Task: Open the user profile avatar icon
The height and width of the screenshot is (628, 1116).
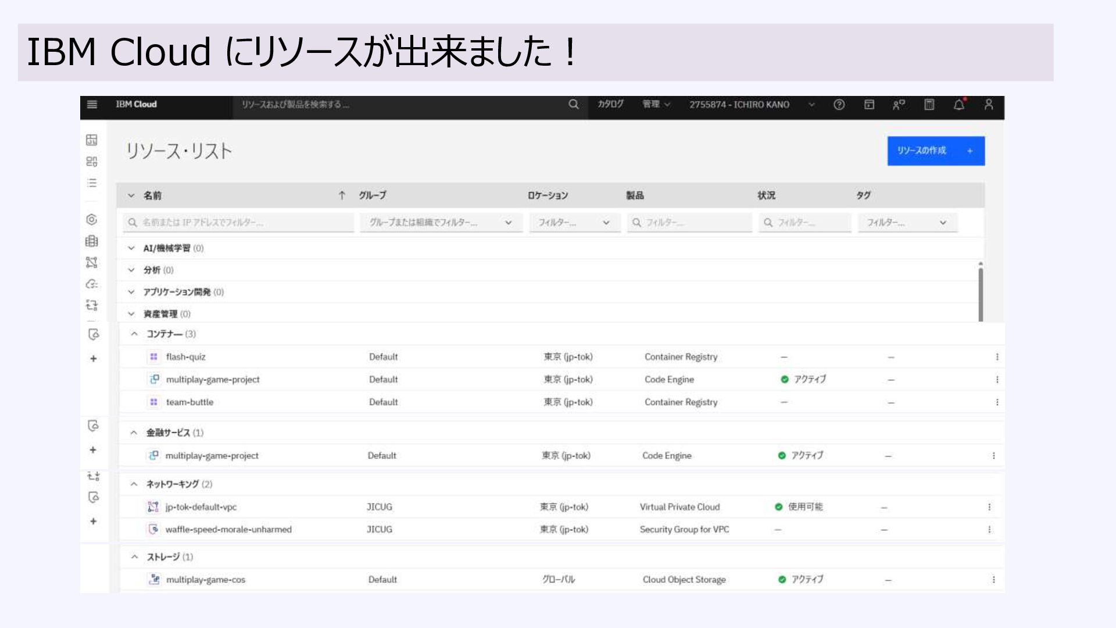Action: click(x=989, y=105)
